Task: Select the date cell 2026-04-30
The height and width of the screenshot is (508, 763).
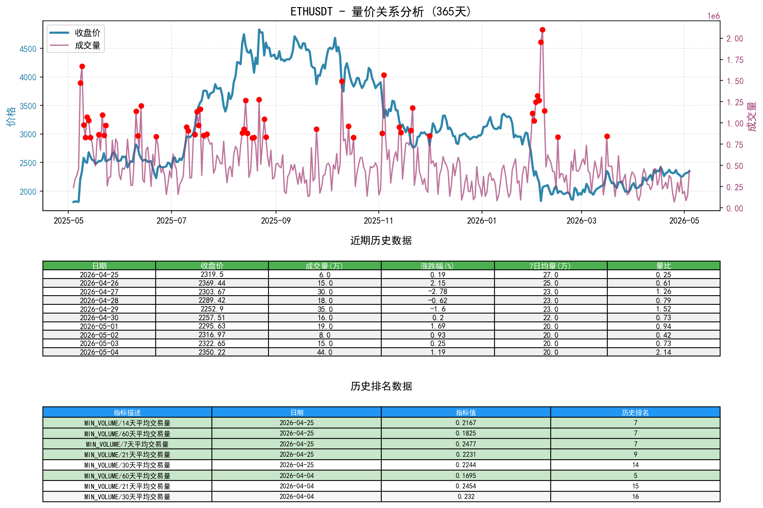Action: 99,318
